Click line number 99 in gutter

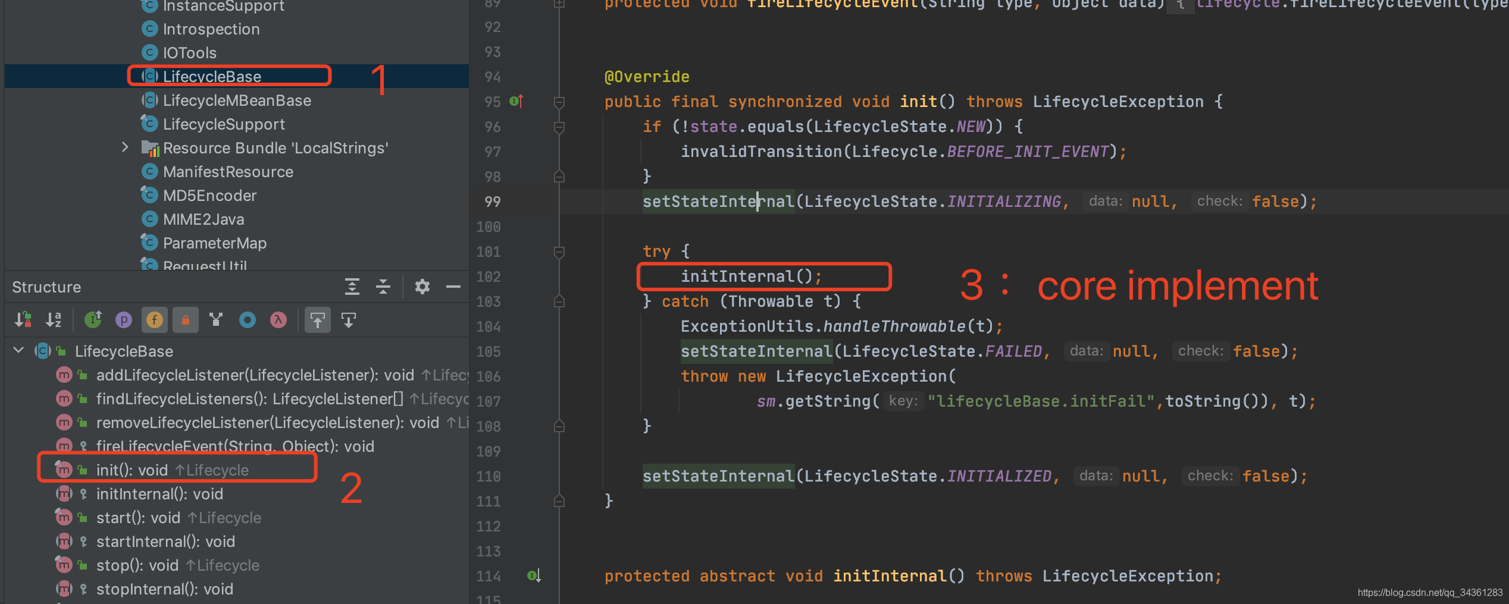[x=493, y=202]
